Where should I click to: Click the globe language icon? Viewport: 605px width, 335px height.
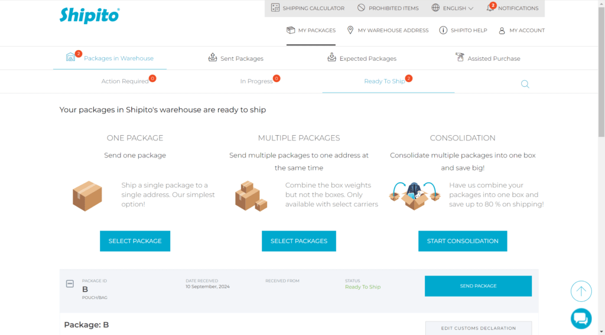435,8
